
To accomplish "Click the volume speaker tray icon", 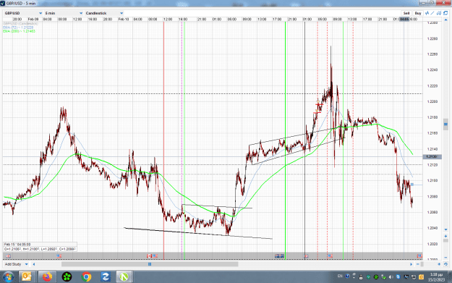I will tap(391, 277).
